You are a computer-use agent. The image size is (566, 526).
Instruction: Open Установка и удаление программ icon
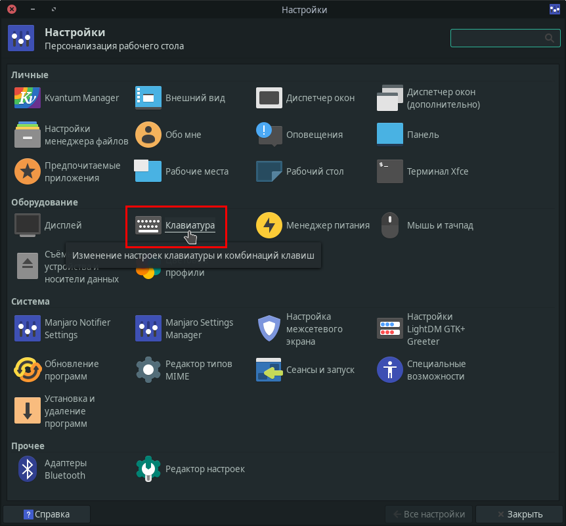pyautogui.click(x=28, y=410)
